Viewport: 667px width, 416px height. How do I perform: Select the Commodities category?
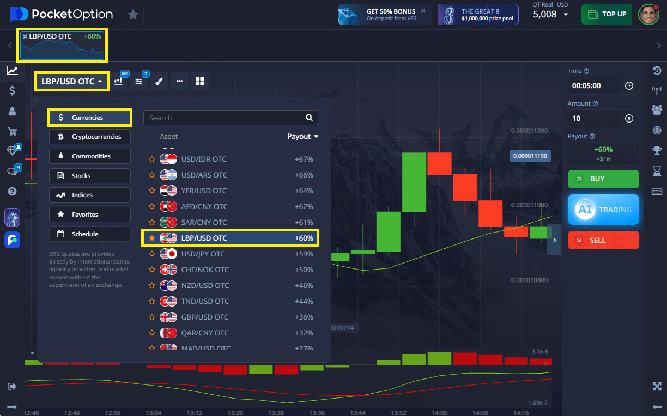[x=90, y=156]
